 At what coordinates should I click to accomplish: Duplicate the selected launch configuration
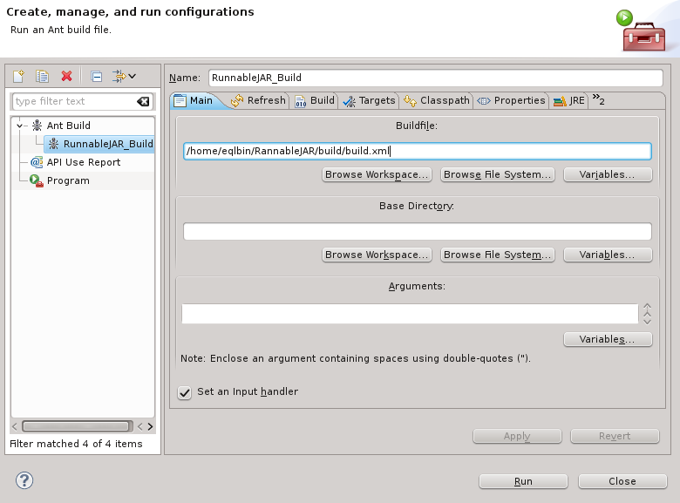click(x=42, y=76)
